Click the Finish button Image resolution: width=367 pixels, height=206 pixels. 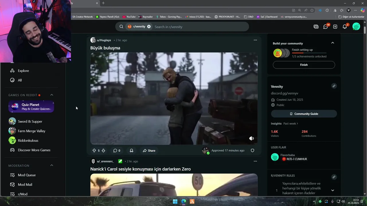coord(304,65)
